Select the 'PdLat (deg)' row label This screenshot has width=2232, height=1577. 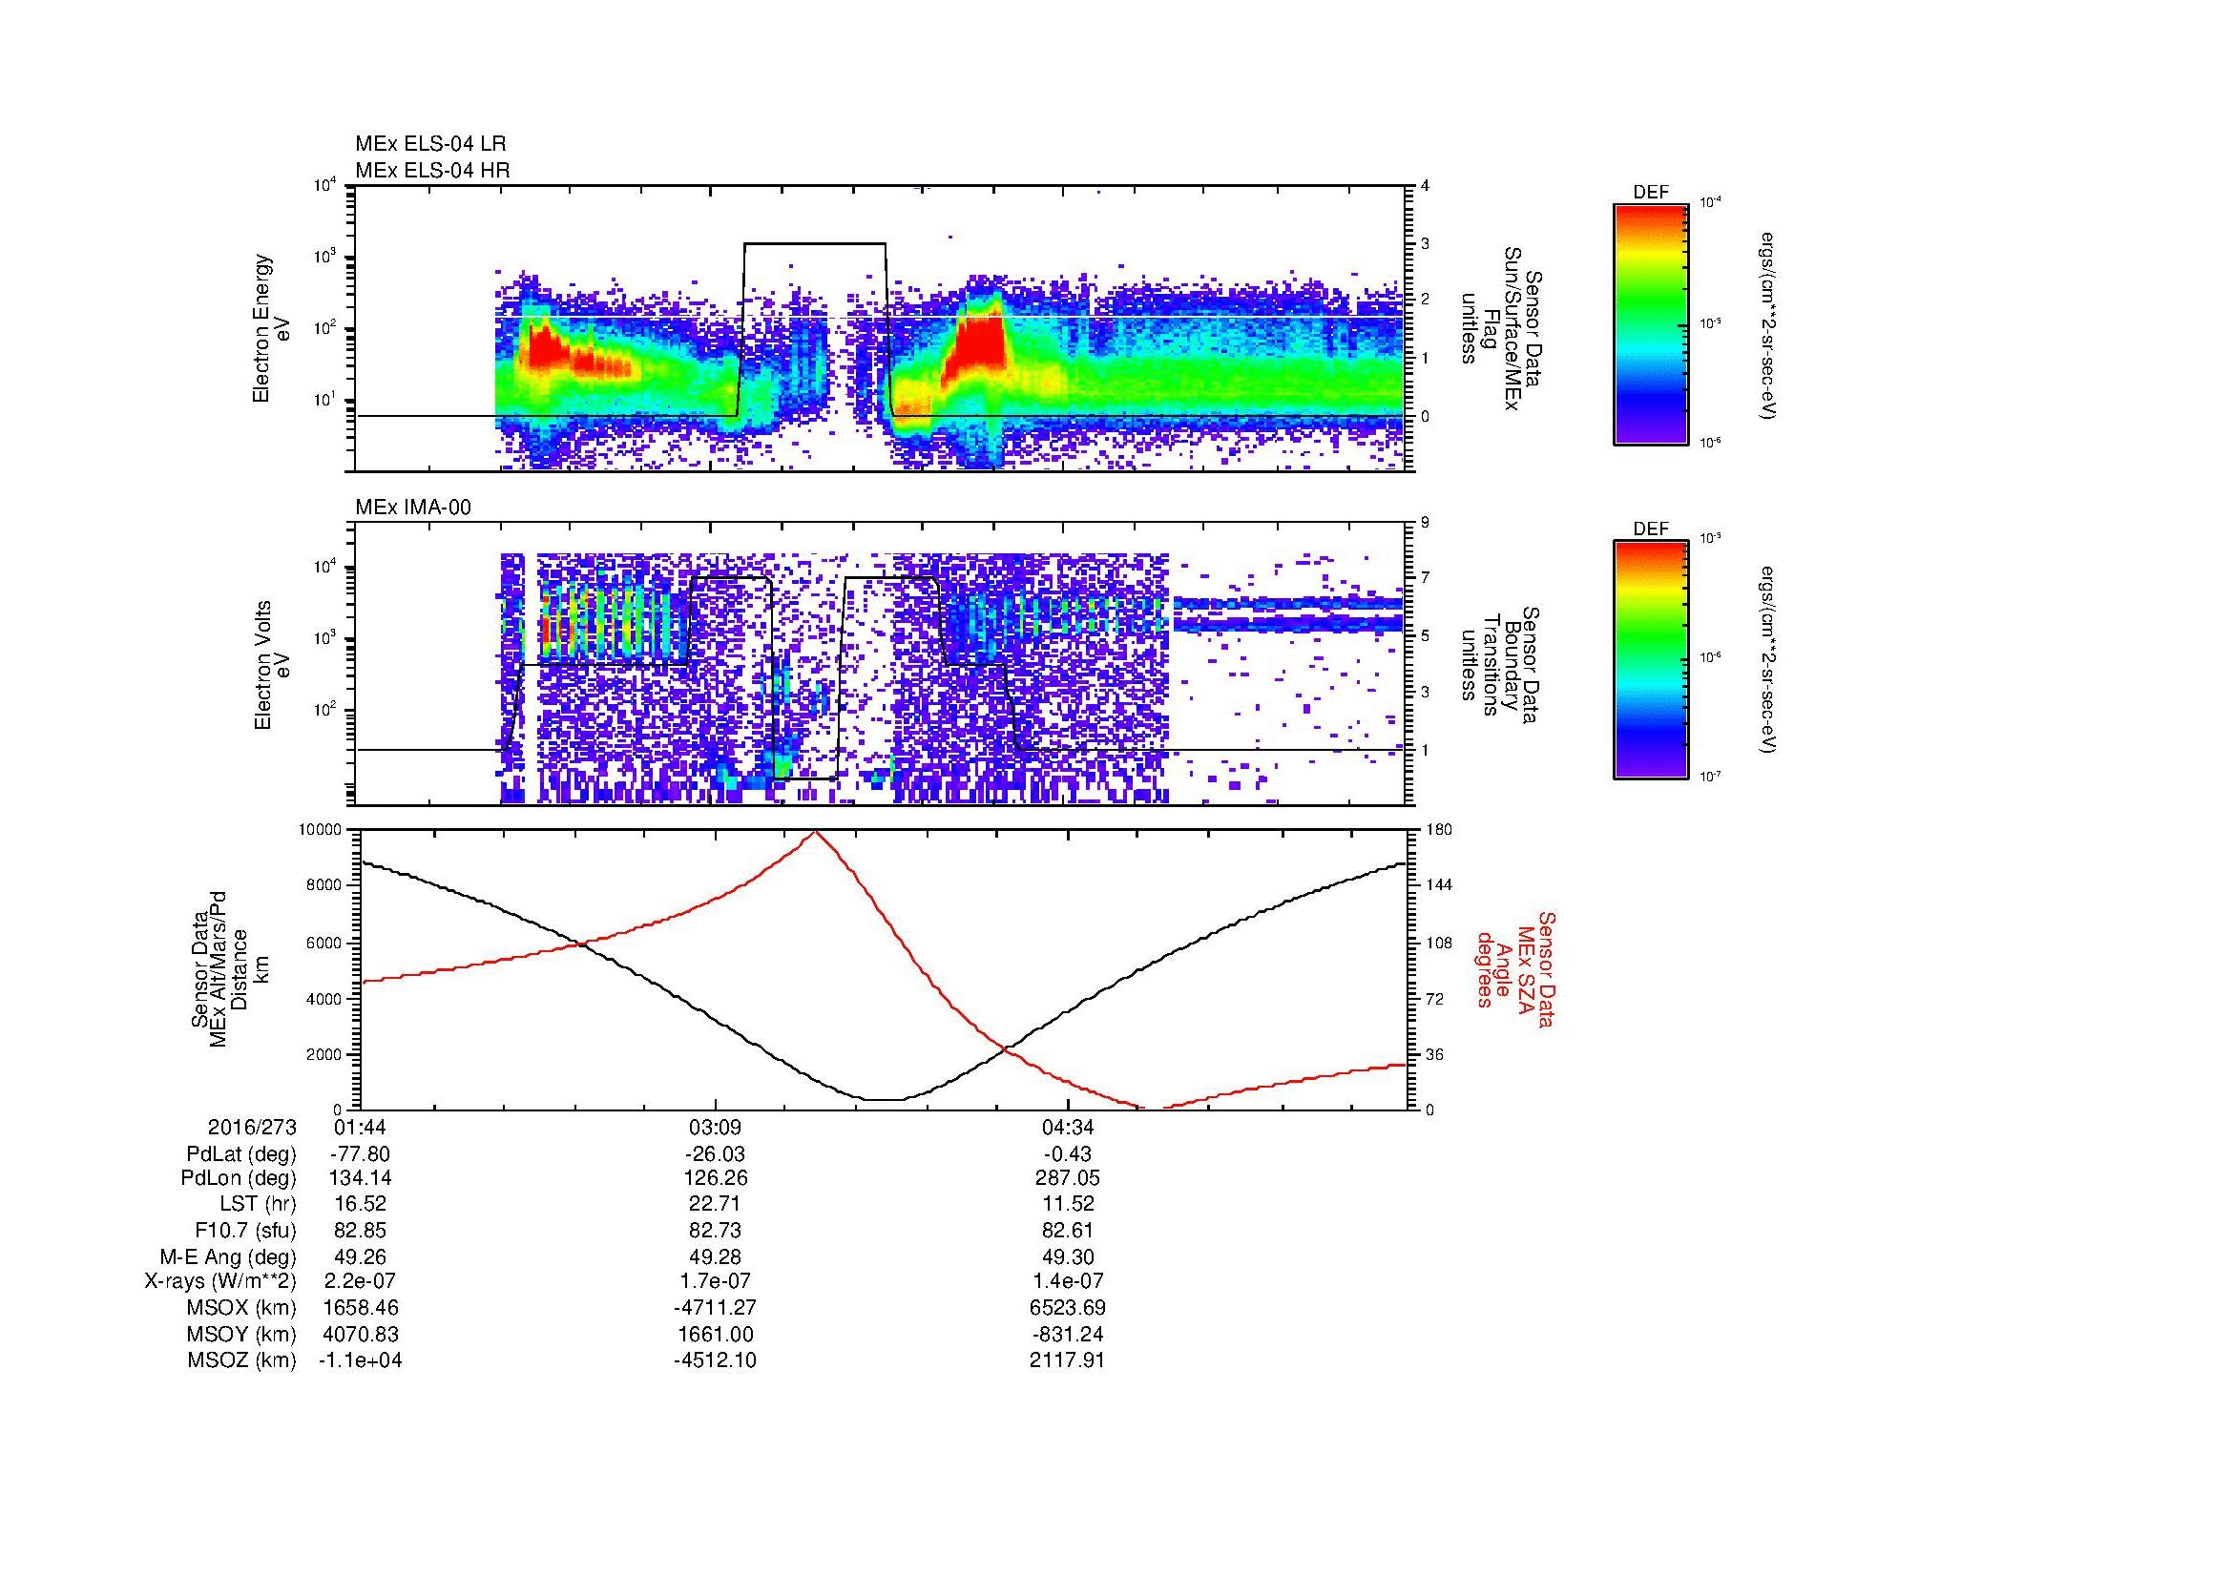pos(241,1154)
